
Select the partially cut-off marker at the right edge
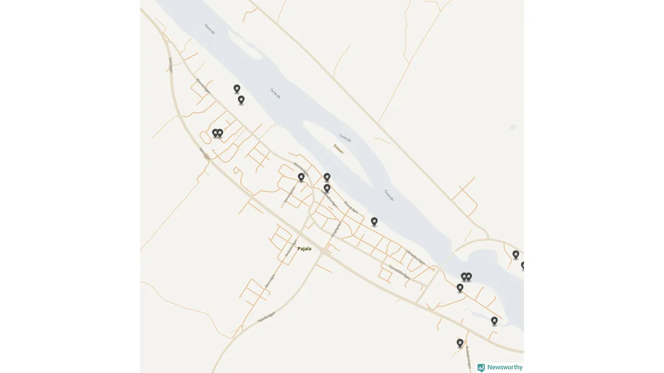tap(522, 265)
